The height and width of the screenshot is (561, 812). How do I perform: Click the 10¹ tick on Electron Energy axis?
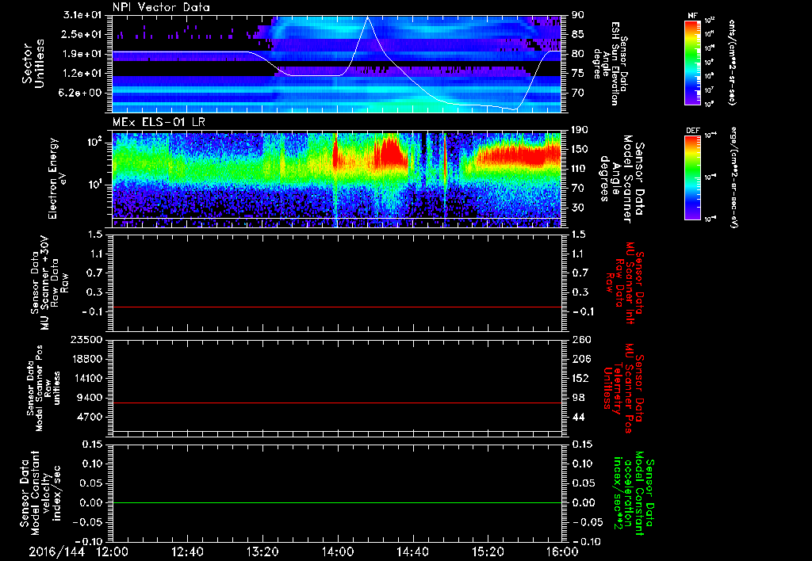[94, 185]
